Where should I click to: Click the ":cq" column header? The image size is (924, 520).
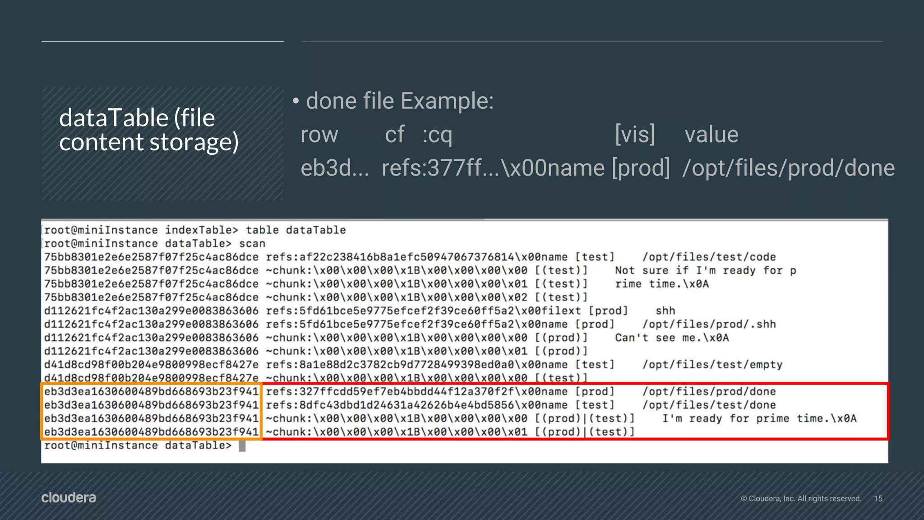click(x=437, y=135)
